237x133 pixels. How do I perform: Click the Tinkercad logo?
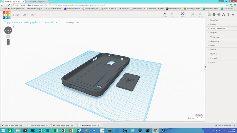point(7,15)
